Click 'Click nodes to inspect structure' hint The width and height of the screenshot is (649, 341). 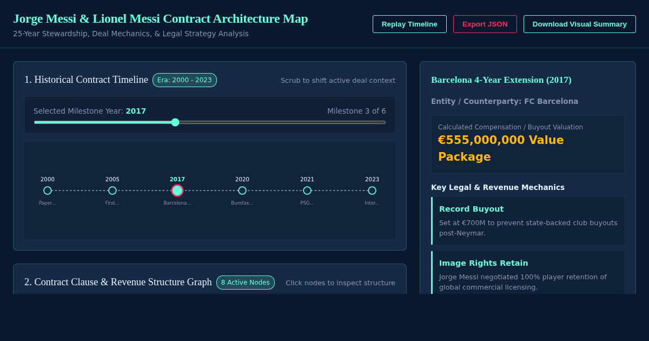(340, 283)
